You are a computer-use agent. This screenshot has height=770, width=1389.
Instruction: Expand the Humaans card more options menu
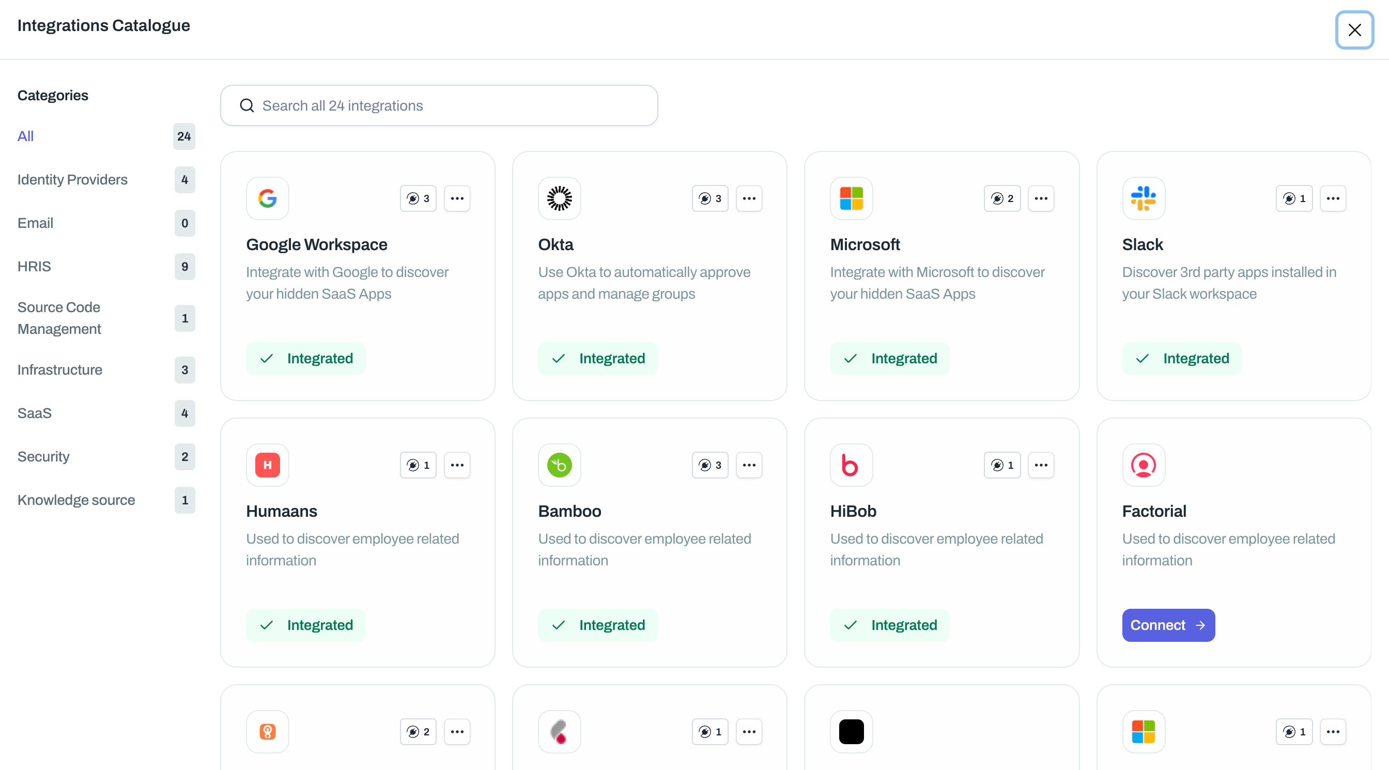[x=457, y=465]
